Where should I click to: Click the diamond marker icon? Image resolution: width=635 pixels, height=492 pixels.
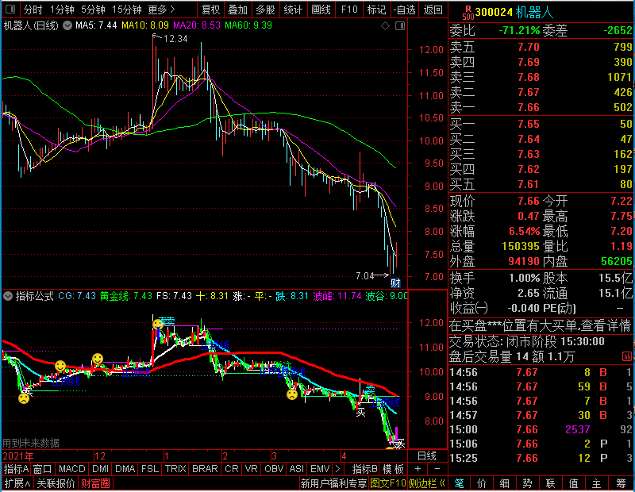click(x=385, y=26)
